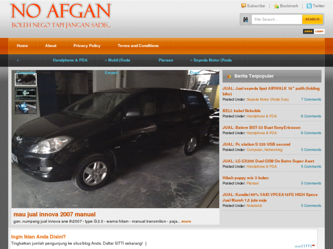Click 'Handphone & PDA' under kabel fleksible

[x=262, y=116]
